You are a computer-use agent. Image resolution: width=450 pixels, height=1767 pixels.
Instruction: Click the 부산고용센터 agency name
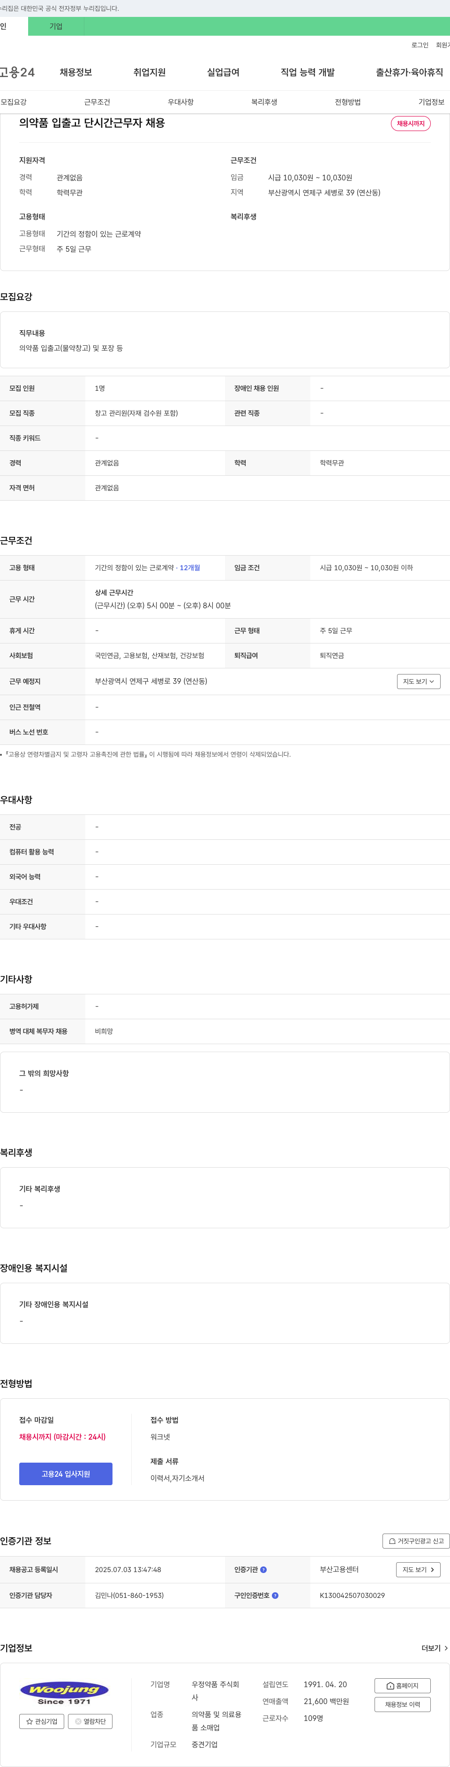pos(339,1569)
